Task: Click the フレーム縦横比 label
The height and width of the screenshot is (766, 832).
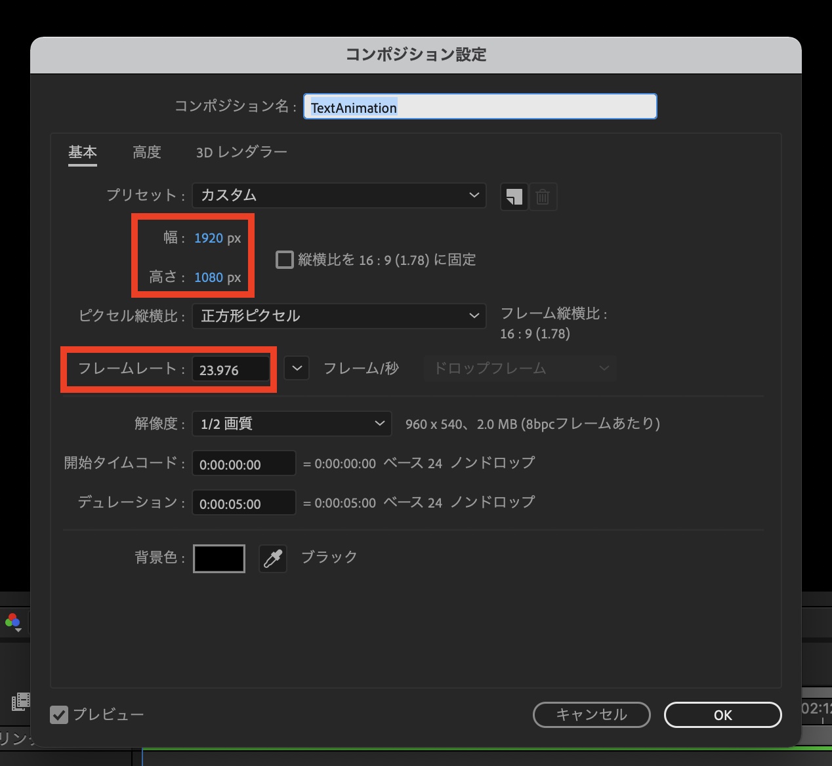Action: (554, 314)
